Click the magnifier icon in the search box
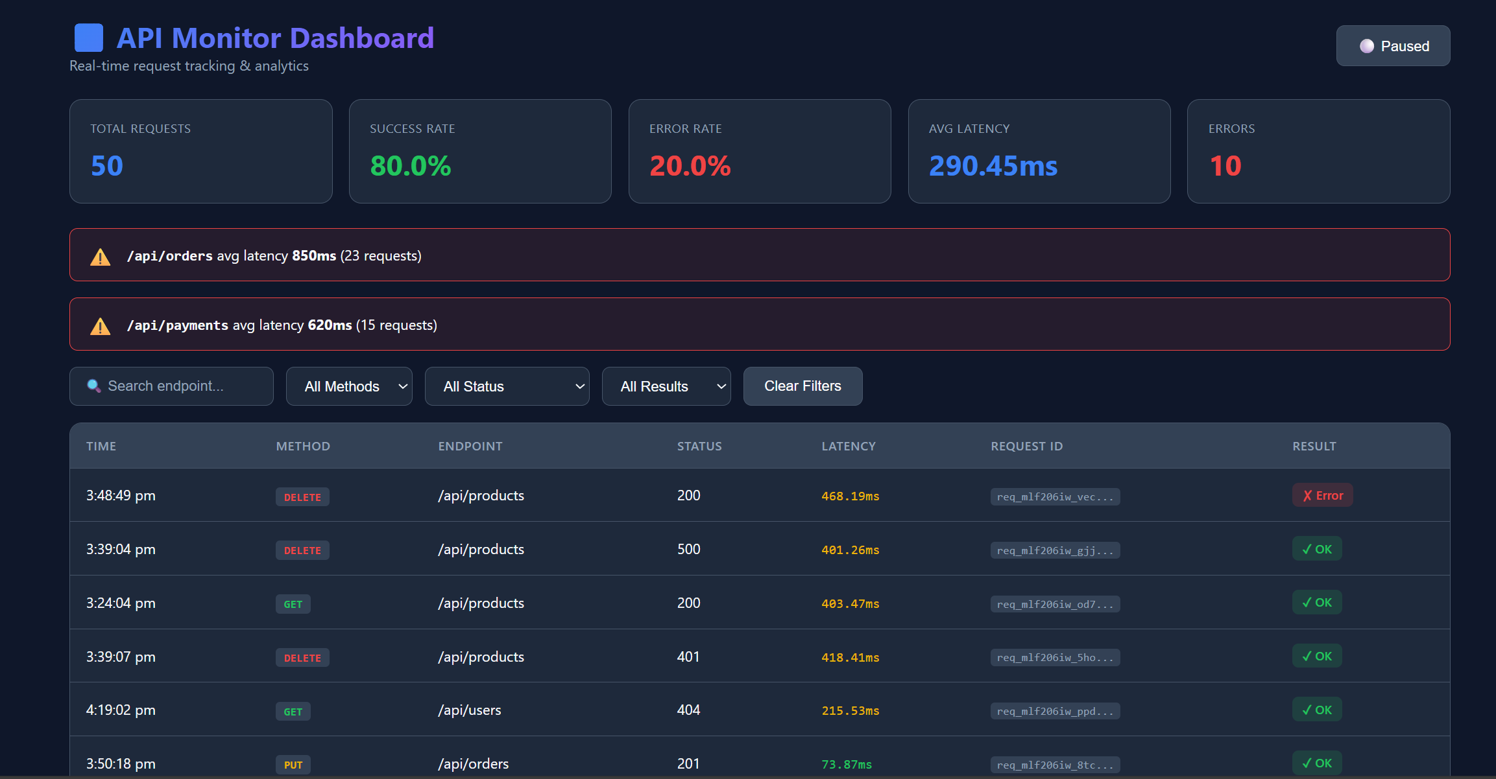 (x=93, y=386)
